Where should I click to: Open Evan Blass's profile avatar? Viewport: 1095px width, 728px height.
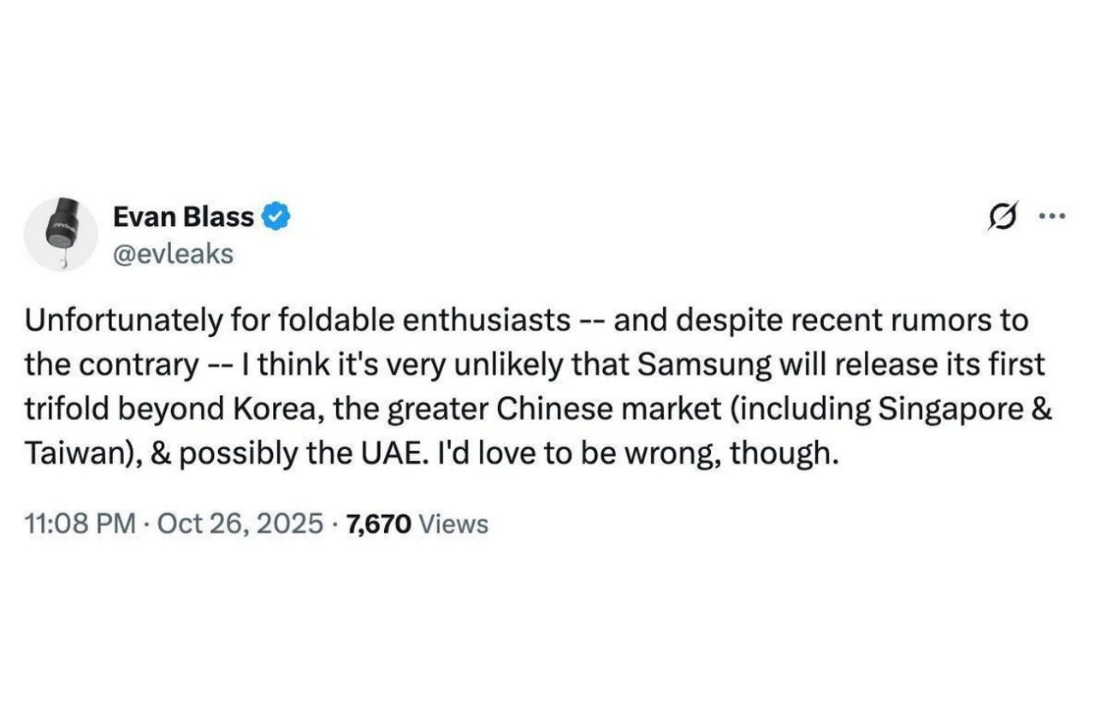pyautogui.click(x=60, y=233)
